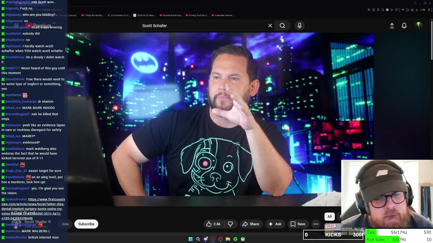Click the browser toolbar heart icon
Image resolution: width=433 pixels, height=243 pixels.
pyautogui.click(x=396, y=10)
